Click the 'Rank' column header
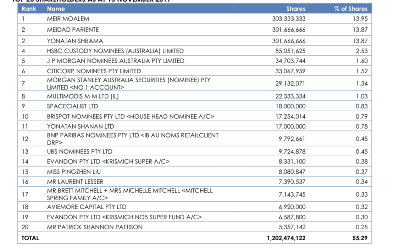 [29, 9]
